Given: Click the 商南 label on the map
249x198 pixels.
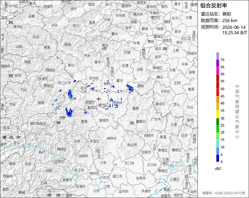Looking at the screenshot, I should [x=47, y=47].
